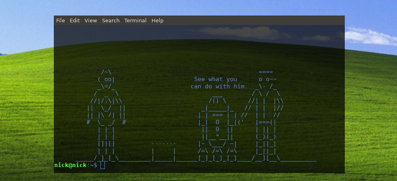This screenshot has height=181, width=397.
Task: Open the View menu
Action: tap(90, 20)
